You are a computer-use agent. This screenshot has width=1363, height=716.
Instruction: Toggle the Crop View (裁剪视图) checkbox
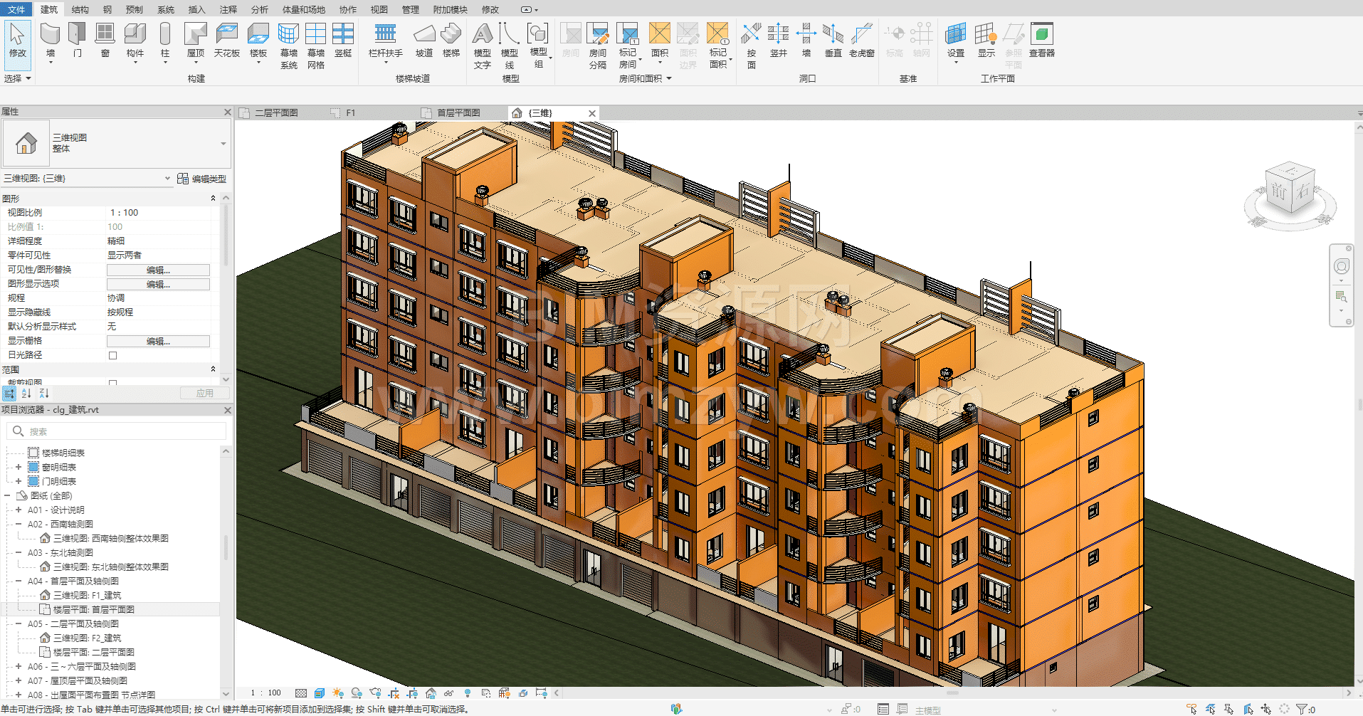point(112,383)
